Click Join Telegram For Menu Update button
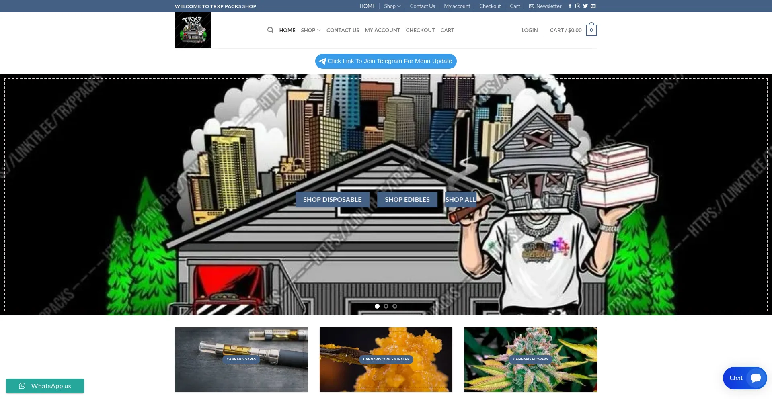 [x=386, y=61]
